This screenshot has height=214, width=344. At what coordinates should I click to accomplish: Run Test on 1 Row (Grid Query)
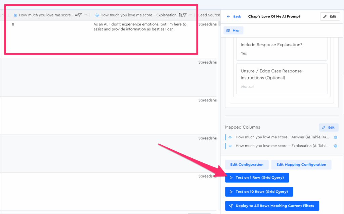pyautogui.click(x=257, y=177)
